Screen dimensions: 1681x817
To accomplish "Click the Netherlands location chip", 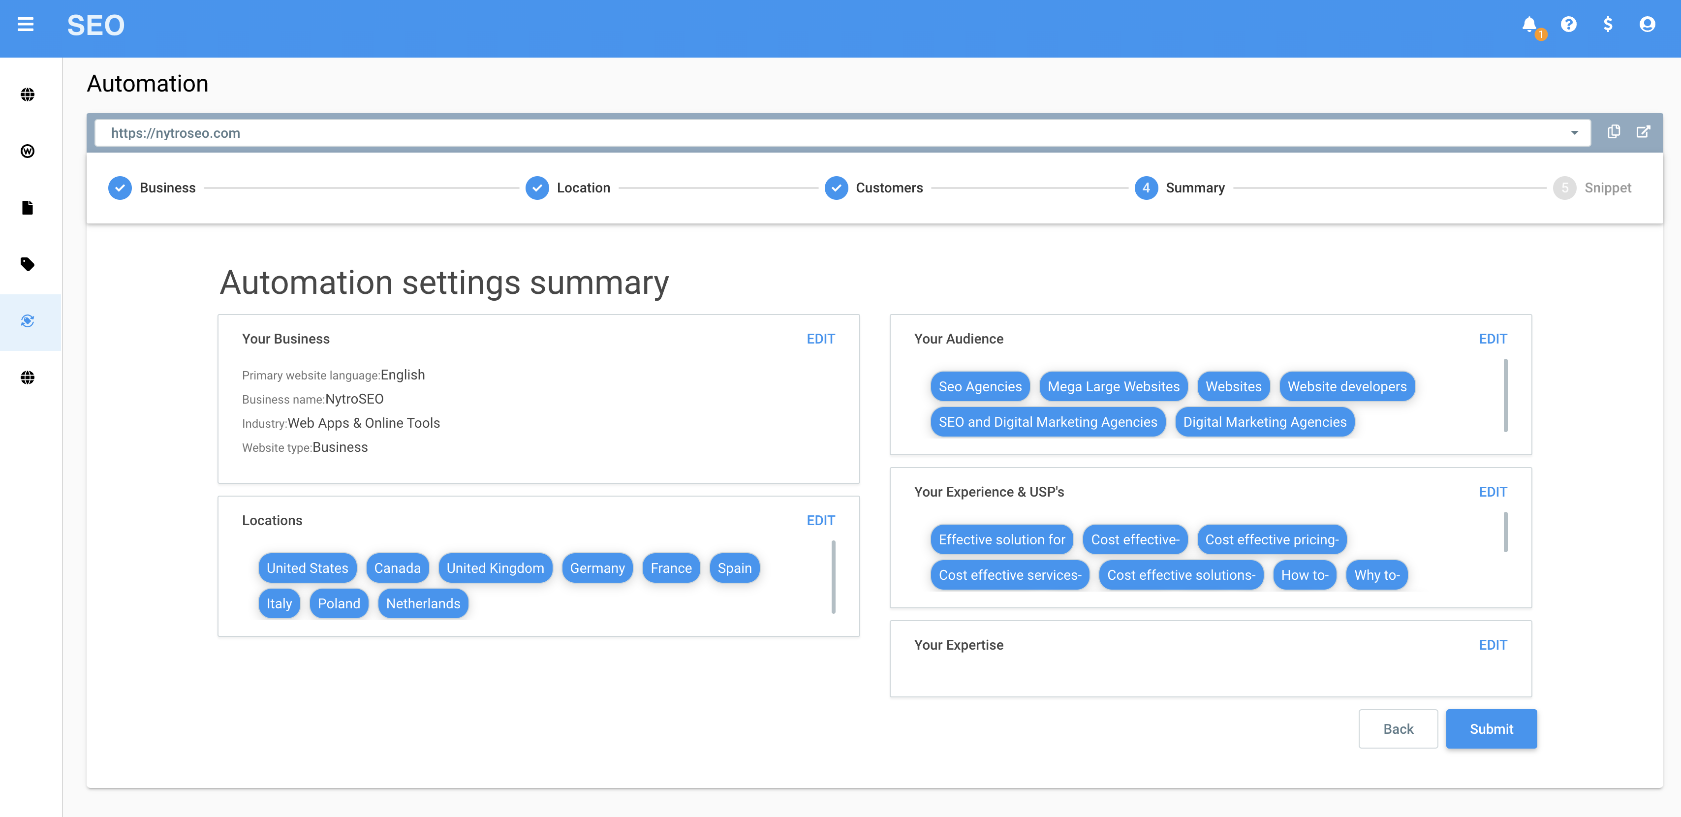I will [x=423, y=603].
